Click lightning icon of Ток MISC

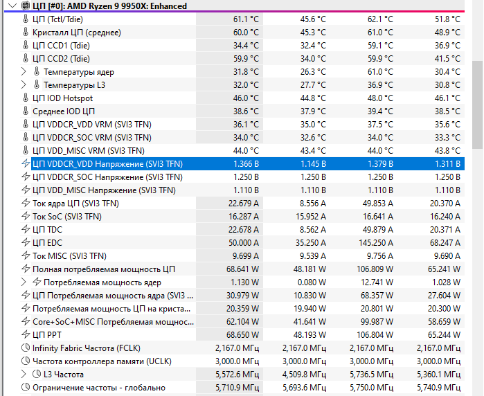tap(26, 255)
